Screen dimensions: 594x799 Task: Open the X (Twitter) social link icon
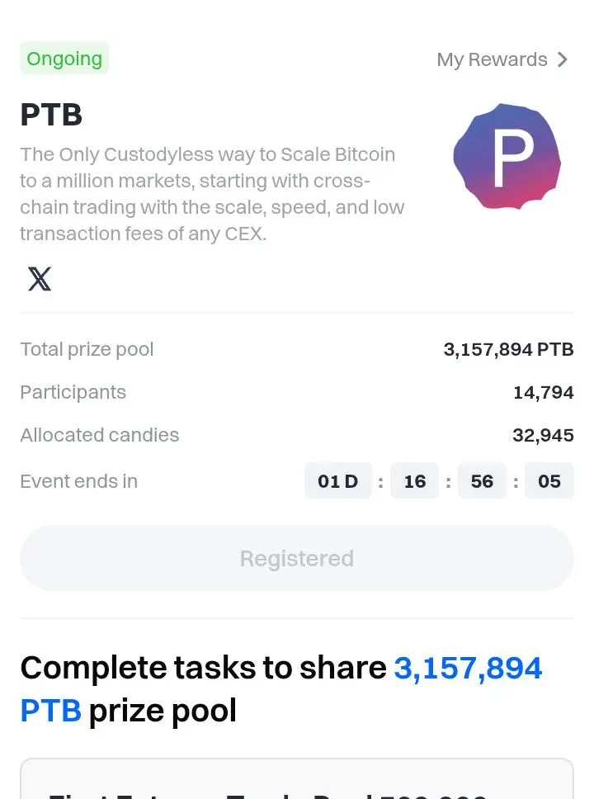click(40, 279)
